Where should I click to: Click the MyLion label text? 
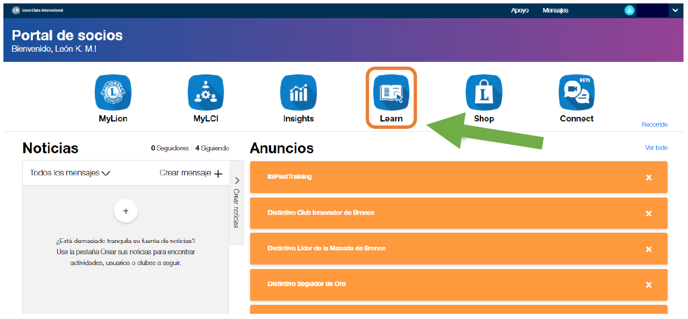[x=113, y=119]
